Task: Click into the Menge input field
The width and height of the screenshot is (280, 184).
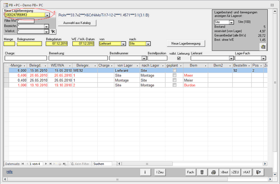Action: (9, 44)
